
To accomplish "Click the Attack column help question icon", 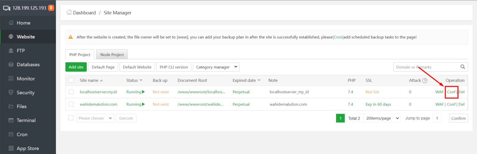I will 425,81.
